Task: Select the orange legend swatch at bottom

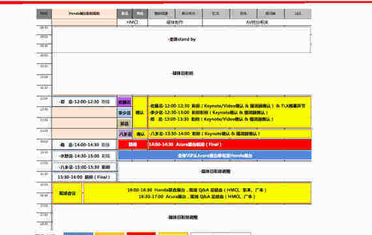Action: 110,234
